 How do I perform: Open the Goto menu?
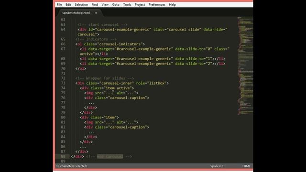pyautogui.click(x=116, y=4)
